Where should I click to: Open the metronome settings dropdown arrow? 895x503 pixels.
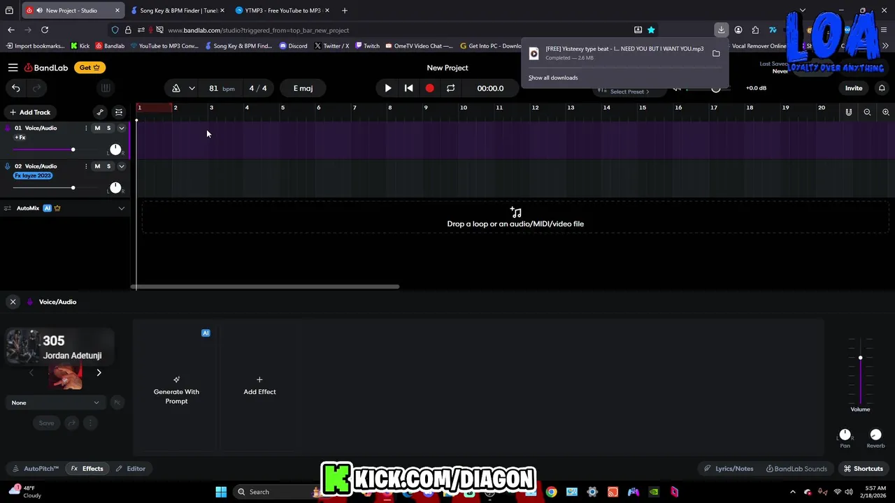[192, 88]
